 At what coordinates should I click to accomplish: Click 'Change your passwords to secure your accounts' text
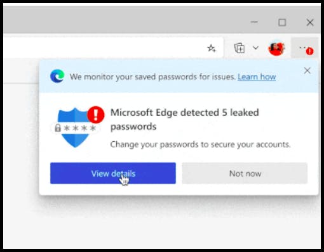click(200, 144)
